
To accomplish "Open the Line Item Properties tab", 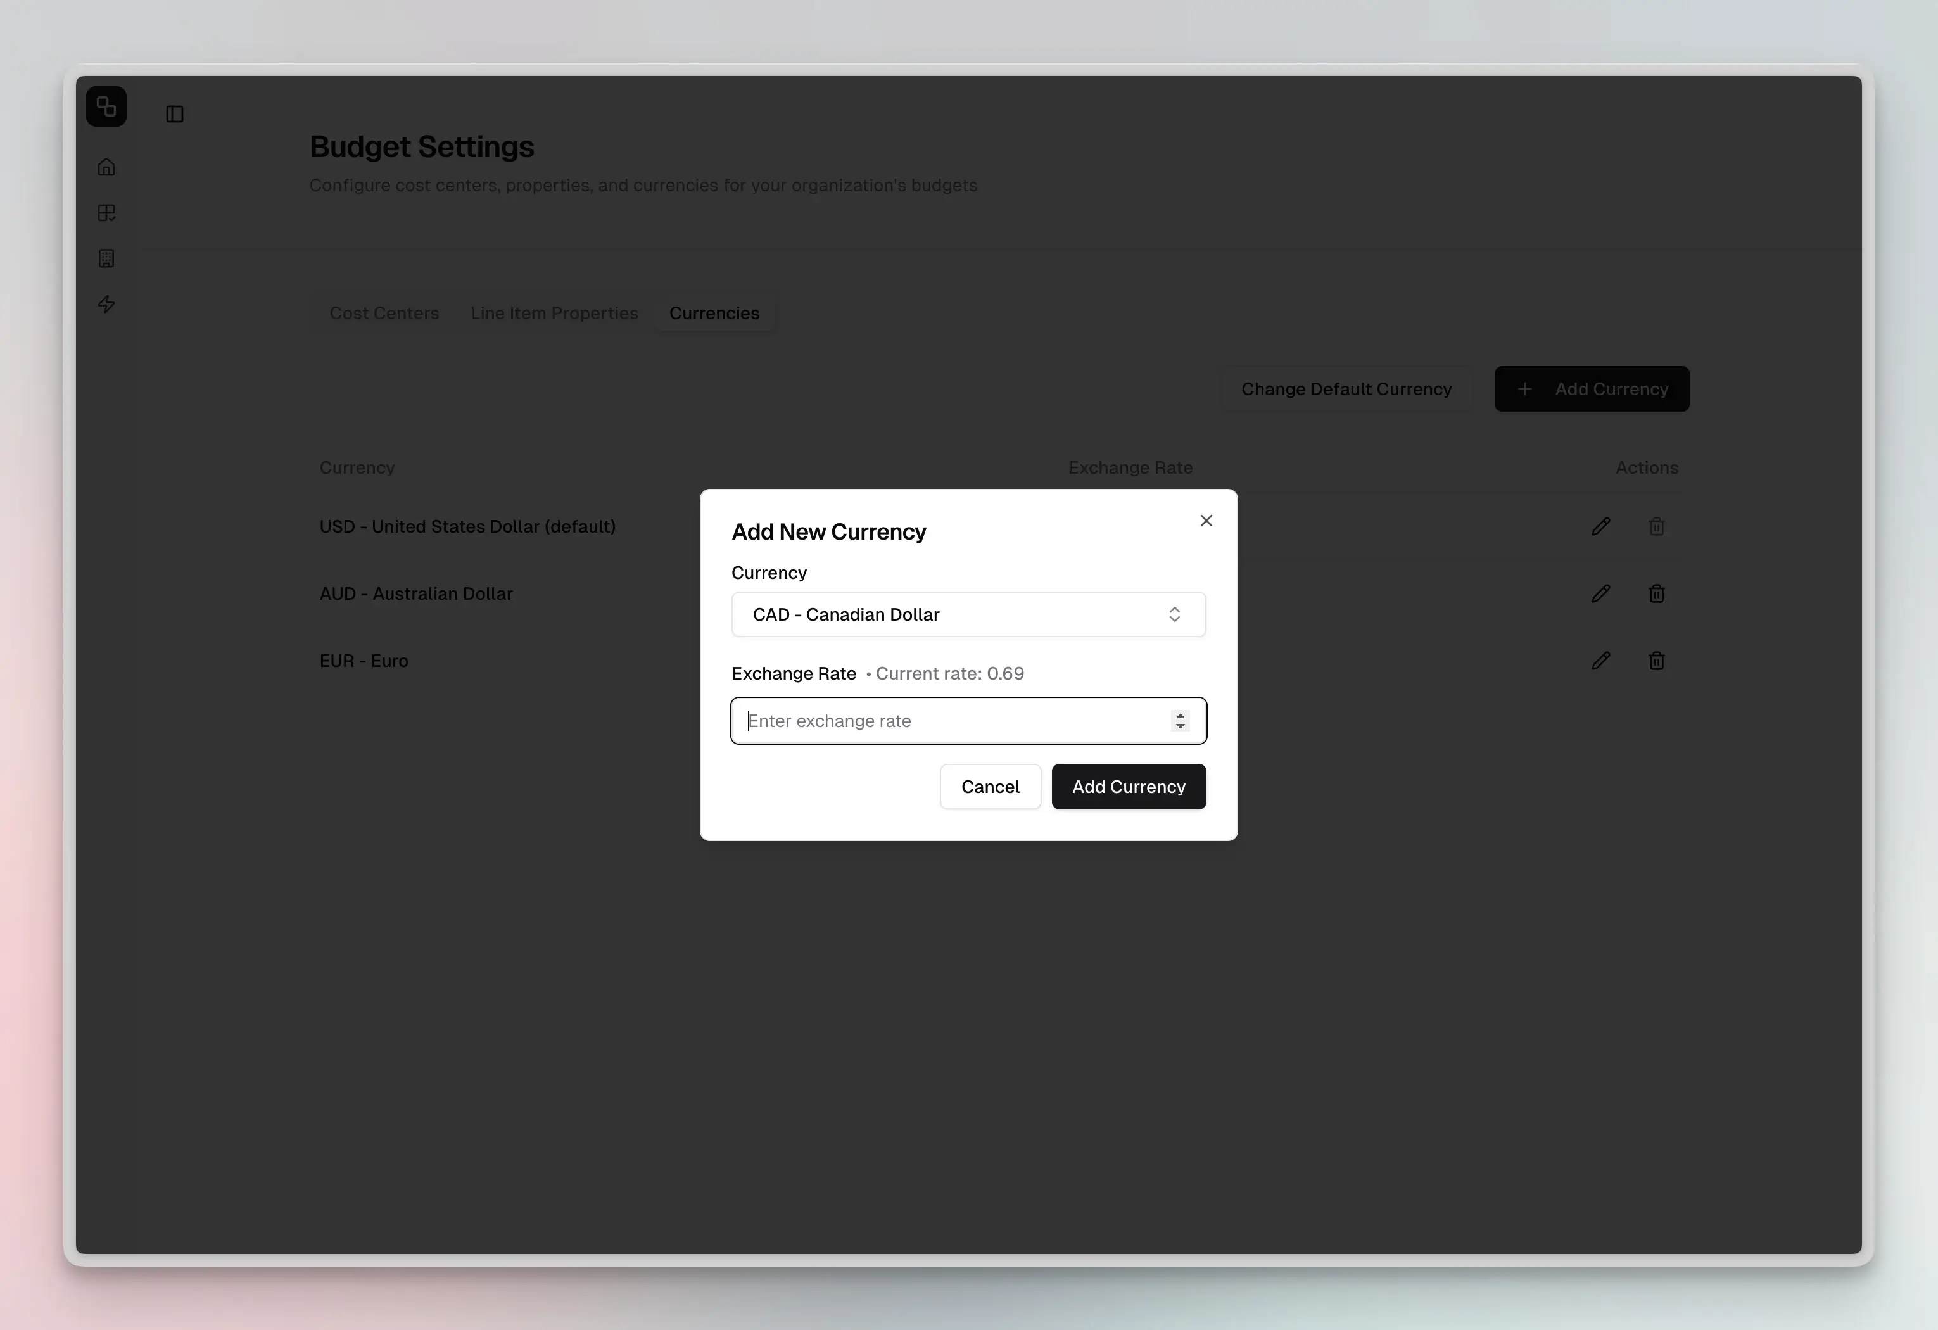I will coord(554,313).
